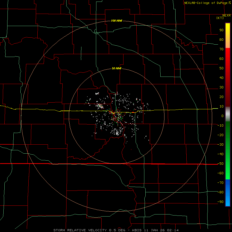
Task: Select the -50 value on velocity scale
Action: tap(220, 164)
